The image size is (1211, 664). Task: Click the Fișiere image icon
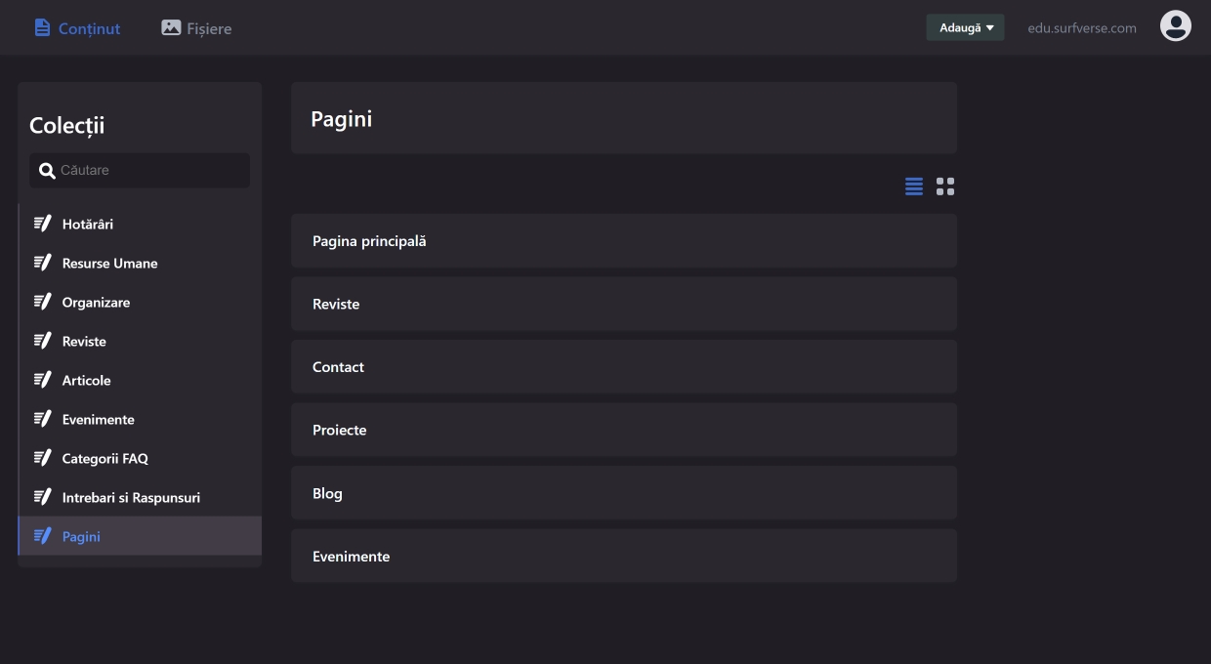coord(170,27)
